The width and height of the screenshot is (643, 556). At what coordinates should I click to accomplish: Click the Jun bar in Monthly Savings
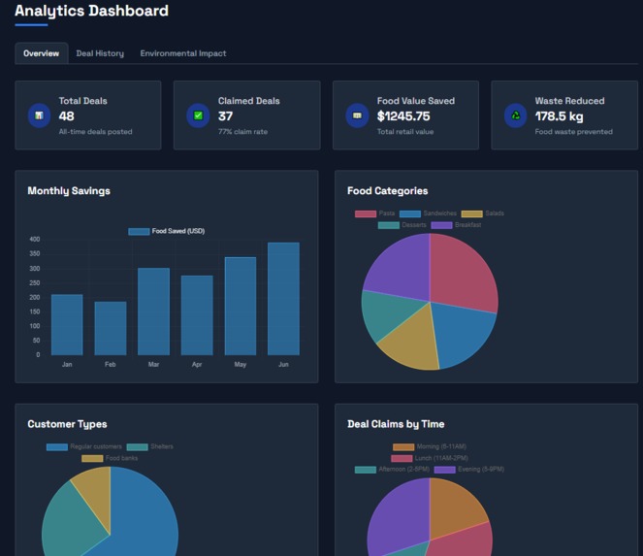[x=283, y=299]
